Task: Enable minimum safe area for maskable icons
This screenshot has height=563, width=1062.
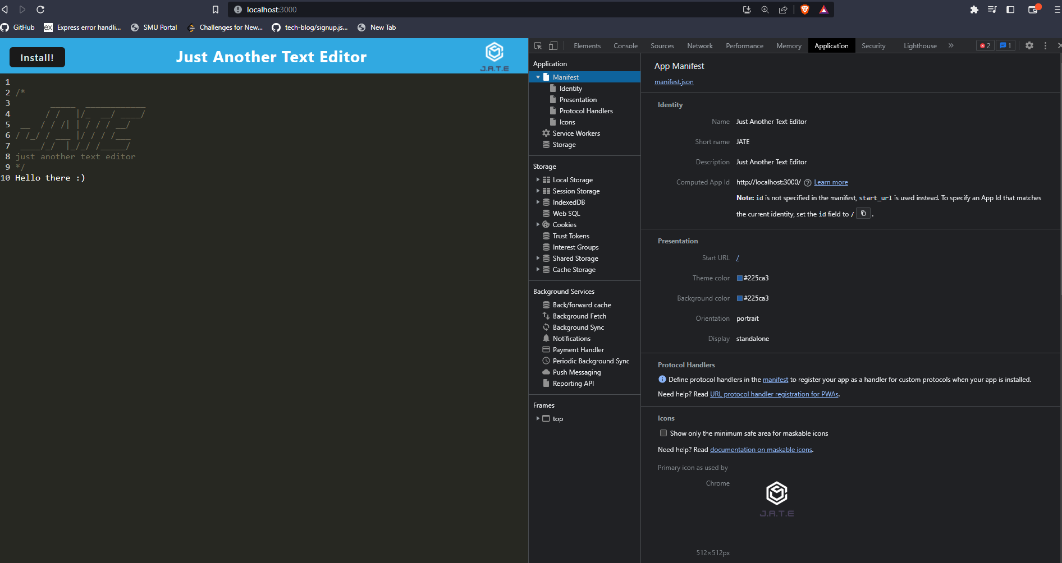Action: [663, 433]
